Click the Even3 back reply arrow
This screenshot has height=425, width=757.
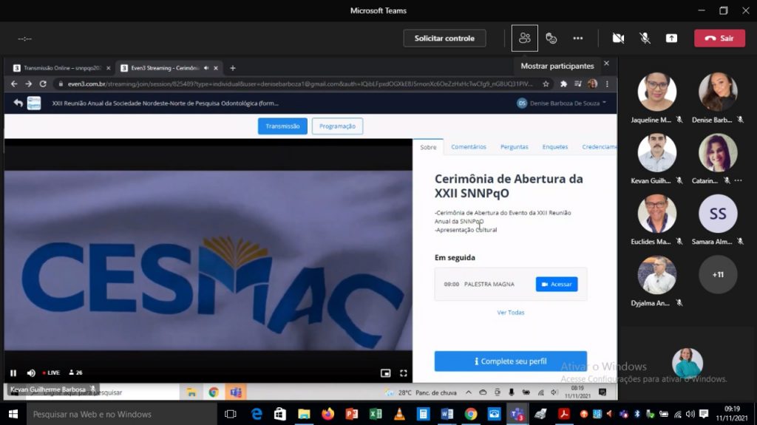pos(18,103)
